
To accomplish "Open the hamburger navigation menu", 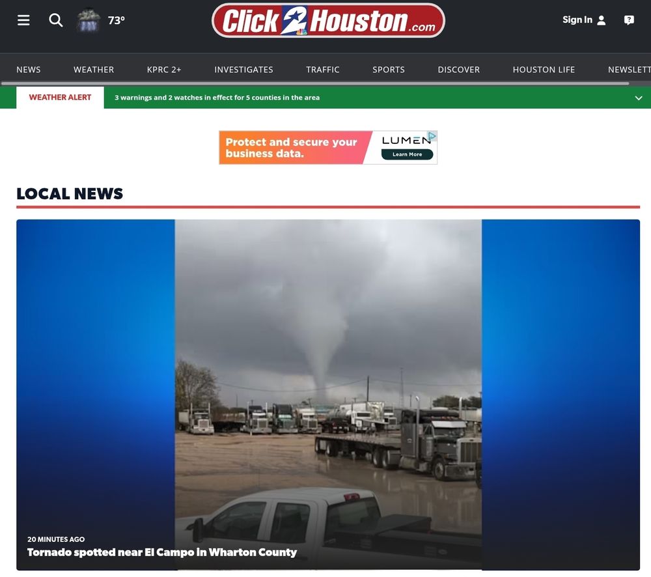I will click(x=23, y=20).
